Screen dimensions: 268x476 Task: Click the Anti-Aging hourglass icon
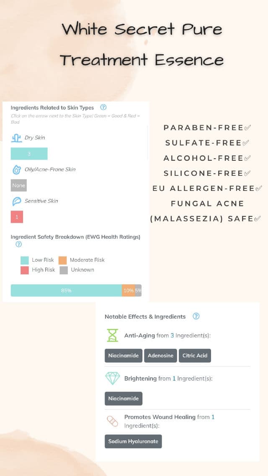[x=112, y=335]
